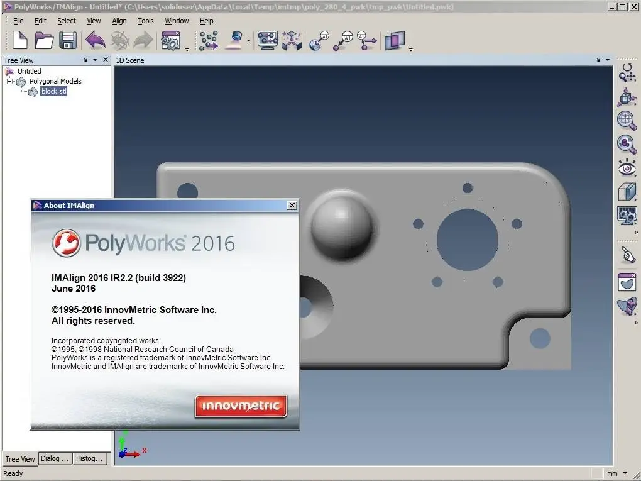641x481 pixels.
Task: Pin the 3D Scene panel
Action: pyautogui.click(x=598, y=60)
